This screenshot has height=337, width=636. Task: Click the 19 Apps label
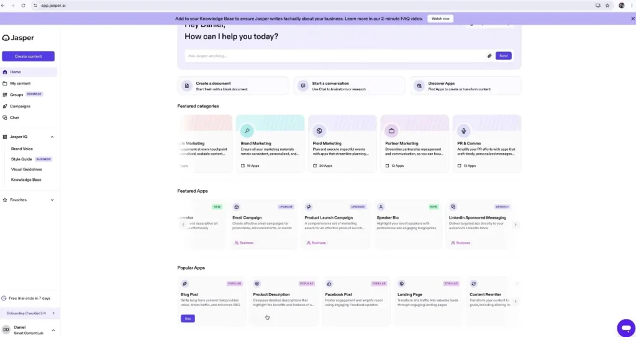click(x=253, y=166)
